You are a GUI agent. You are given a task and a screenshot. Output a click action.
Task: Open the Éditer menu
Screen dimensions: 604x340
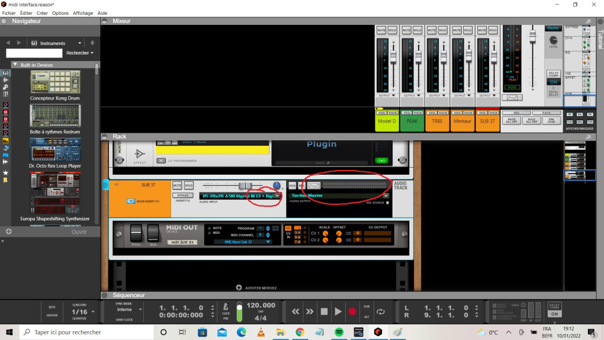pyautogui.click(x=26, y=13)
